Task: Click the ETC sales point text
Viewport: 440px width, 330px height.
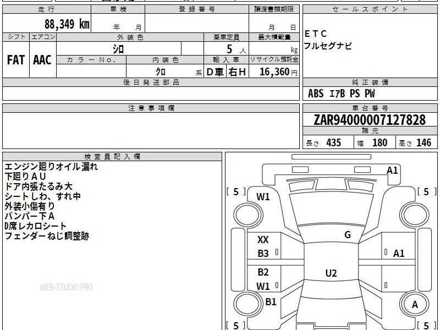Action: coord(316,34)
